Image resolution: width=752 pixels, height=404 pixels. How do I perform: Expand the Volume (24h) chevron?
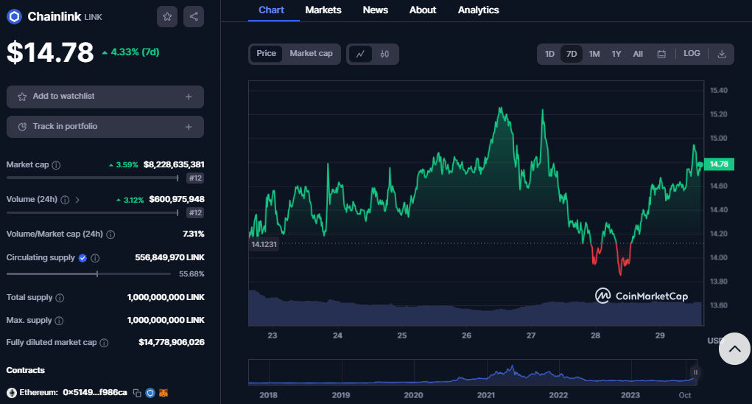(x=78, y=200)
